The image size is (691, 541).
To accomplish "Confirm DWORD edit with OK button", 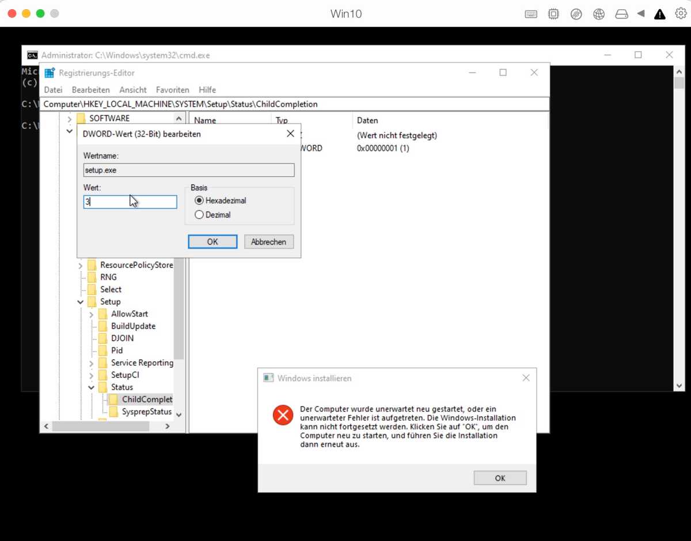I will pos(212,242).
